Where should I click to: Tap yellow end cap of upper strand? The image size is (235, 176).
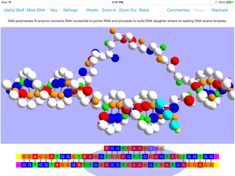pyautogui.click(x=19, y=156)
